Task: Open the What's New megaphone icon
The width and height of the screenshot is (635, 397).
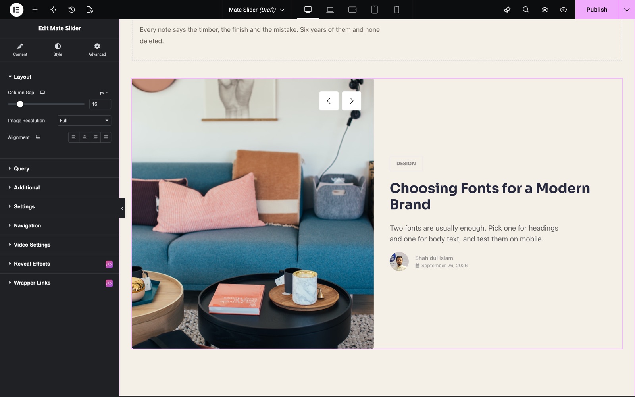Action: 507,10
